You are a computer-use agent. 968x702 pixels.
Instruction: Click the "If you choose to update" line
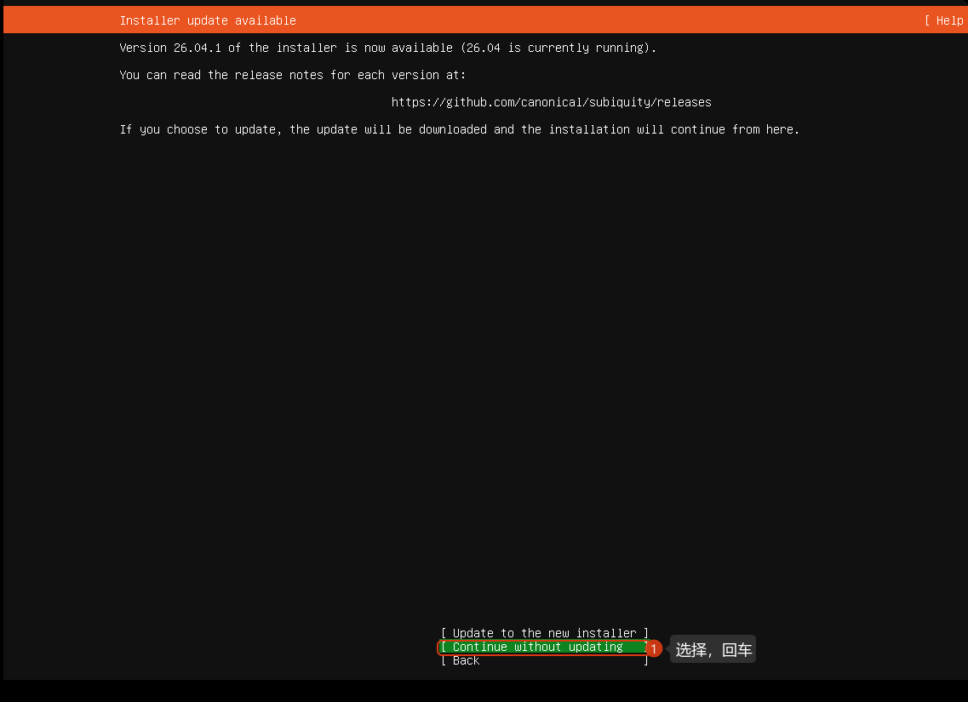click(x=459, y=129)
